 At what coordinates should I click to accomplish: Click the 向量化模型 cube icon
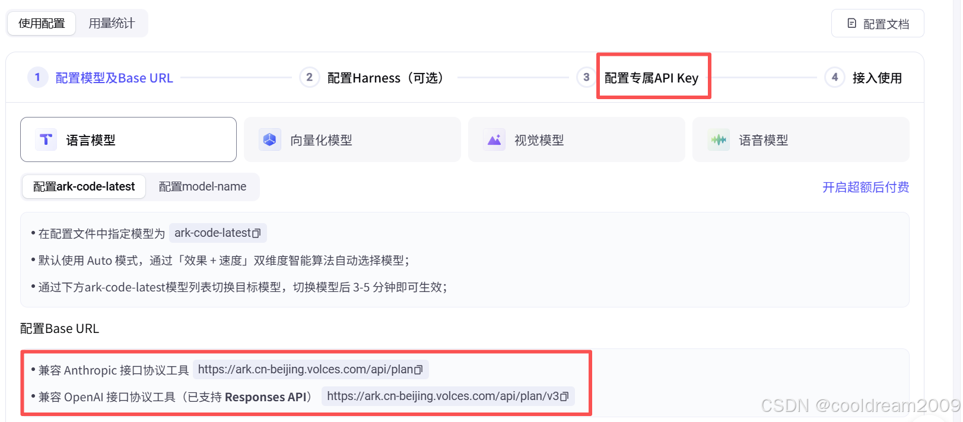click(x=270, y=139)
